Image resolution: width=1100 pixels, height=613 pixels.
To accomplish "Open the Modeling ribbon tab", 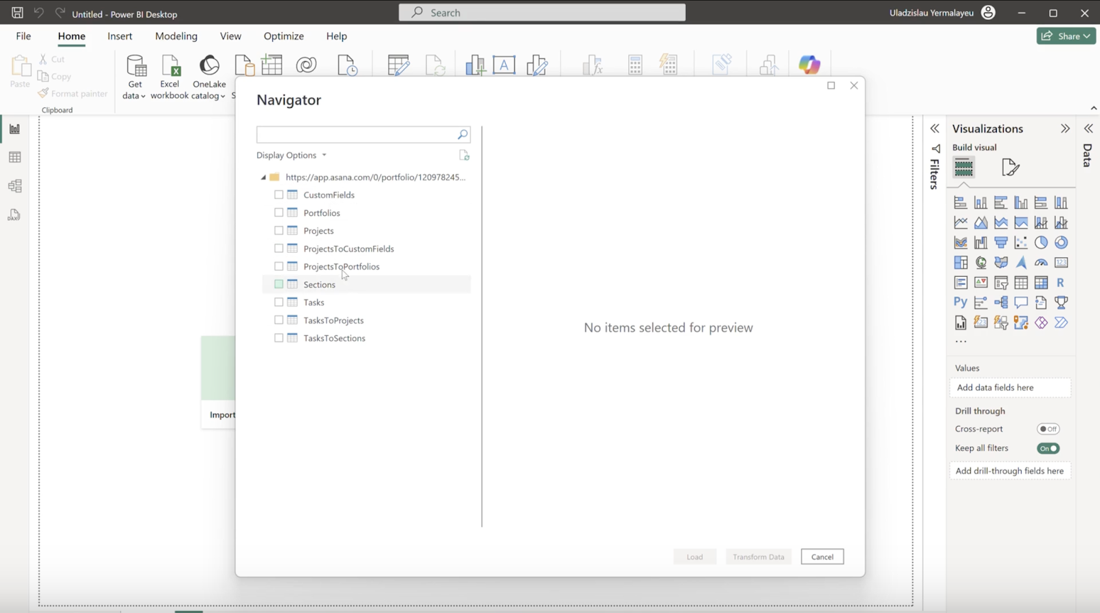I will coord(176,36).
